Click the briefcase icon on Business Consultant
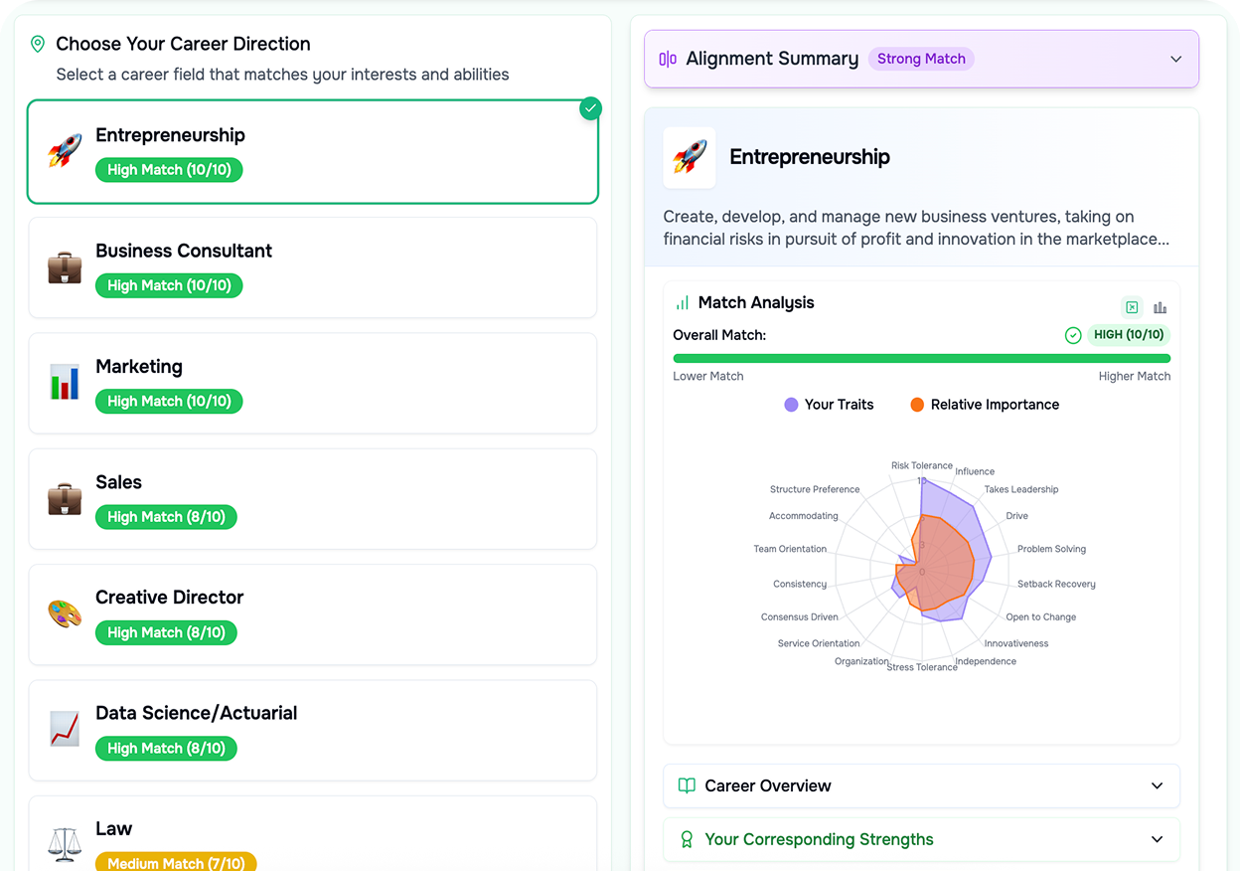The width and height of the screenshot is (1240, 871). pyautogui.click(x=65, y=267)
